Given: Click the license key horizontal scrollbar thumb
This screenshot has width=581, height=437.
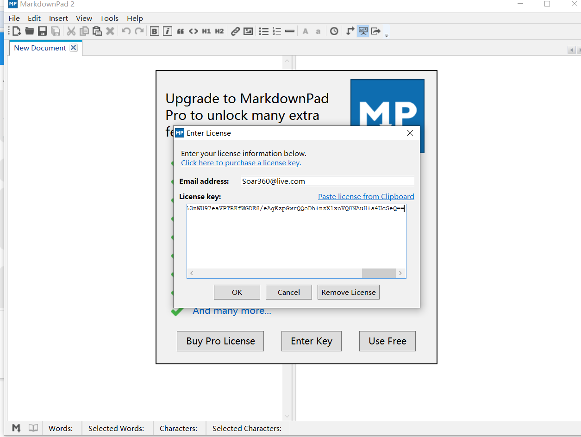Looking at the screenshot, I should pyautogui.click(x=379, y=274).
